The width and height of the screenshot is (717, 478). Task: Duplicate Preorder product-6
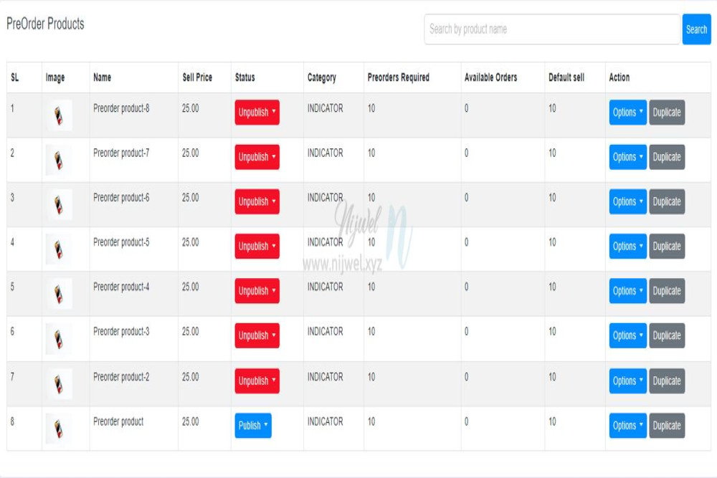667,202
